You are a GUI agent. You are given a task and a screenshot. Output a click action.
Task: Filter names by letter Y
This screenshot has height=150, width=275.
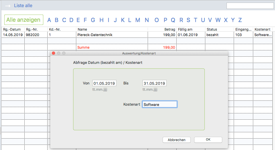pos(233,20)
